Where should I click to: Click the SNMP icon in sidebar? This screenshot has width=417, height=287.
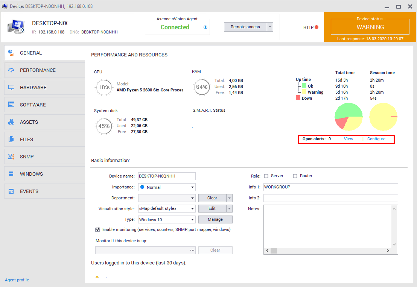coord(11,157)
